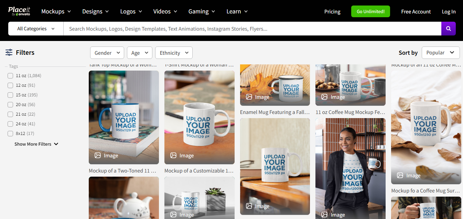Image resolution: width=463 pixels, height=219 pixels.
Task: Open 'Mockup fo a Coffee Mug Sur' title
Action: [426, 190]
